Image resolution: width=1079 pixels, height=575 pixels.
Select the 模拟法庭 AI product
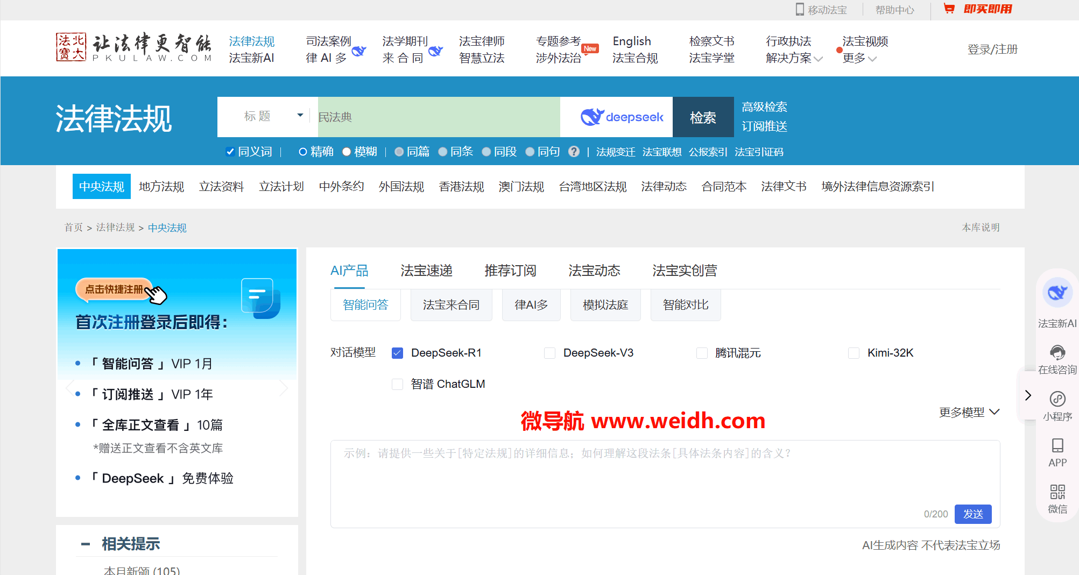[605, 305]
